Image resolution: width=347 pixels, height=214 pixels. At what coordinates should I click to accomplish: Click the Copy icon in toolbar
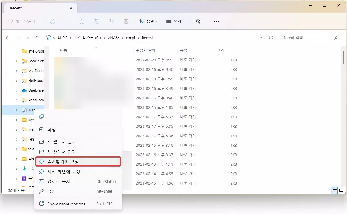click(x=67, y=21)
